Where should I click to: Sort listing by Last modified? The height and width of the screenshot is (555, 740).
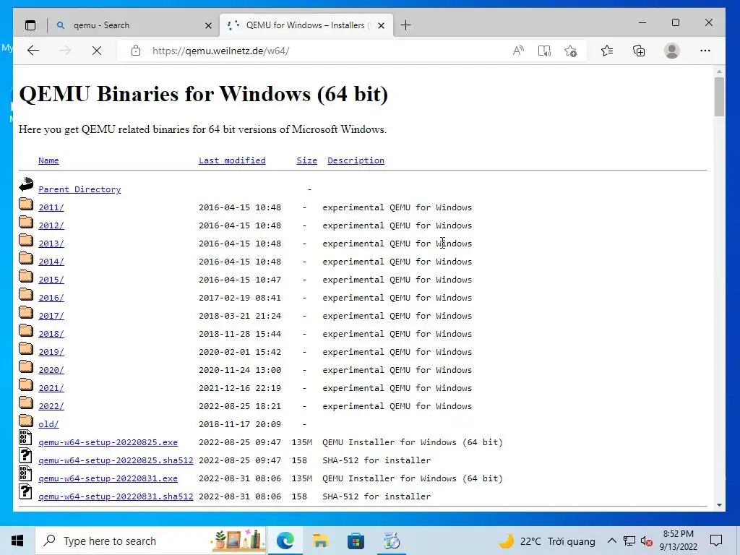[232, 160]
